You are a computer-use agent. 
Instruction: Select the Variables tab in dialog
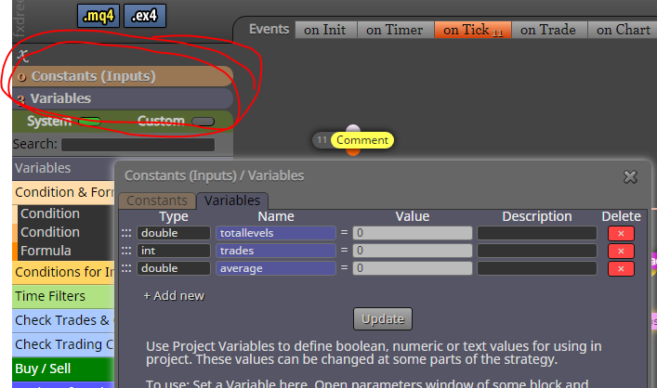point(232,200)
